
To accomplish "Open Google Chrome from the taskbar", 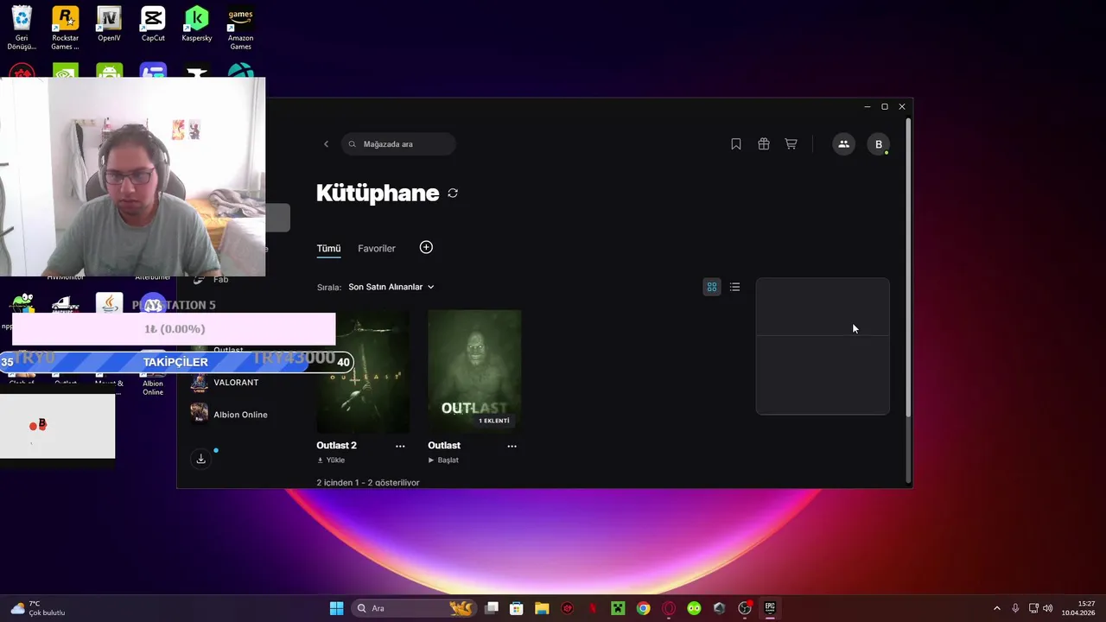I will click(643, 608).
